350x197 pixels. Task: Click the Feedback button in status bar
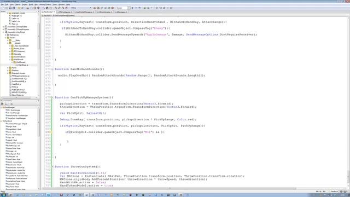334,192
